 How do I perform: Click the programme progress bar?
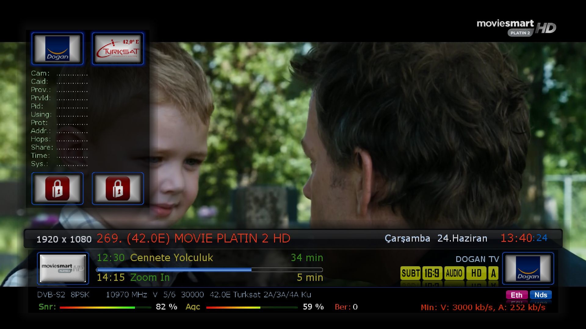click(209, 270)
